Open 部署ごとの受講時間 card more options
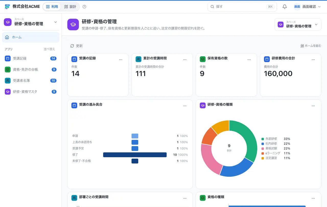Screen dimensions: 327x207 coord(185,198)
